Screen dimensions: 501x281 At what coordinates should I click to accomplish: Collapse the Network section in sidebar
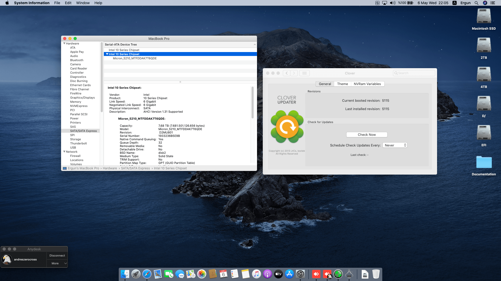[64, 152]
